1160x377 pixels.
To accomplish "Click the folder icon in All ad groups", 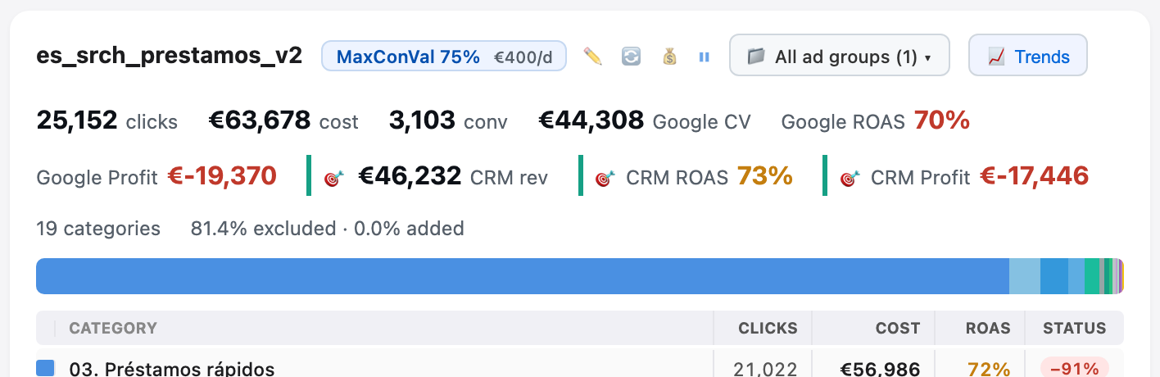I will (x=756, y=57).
